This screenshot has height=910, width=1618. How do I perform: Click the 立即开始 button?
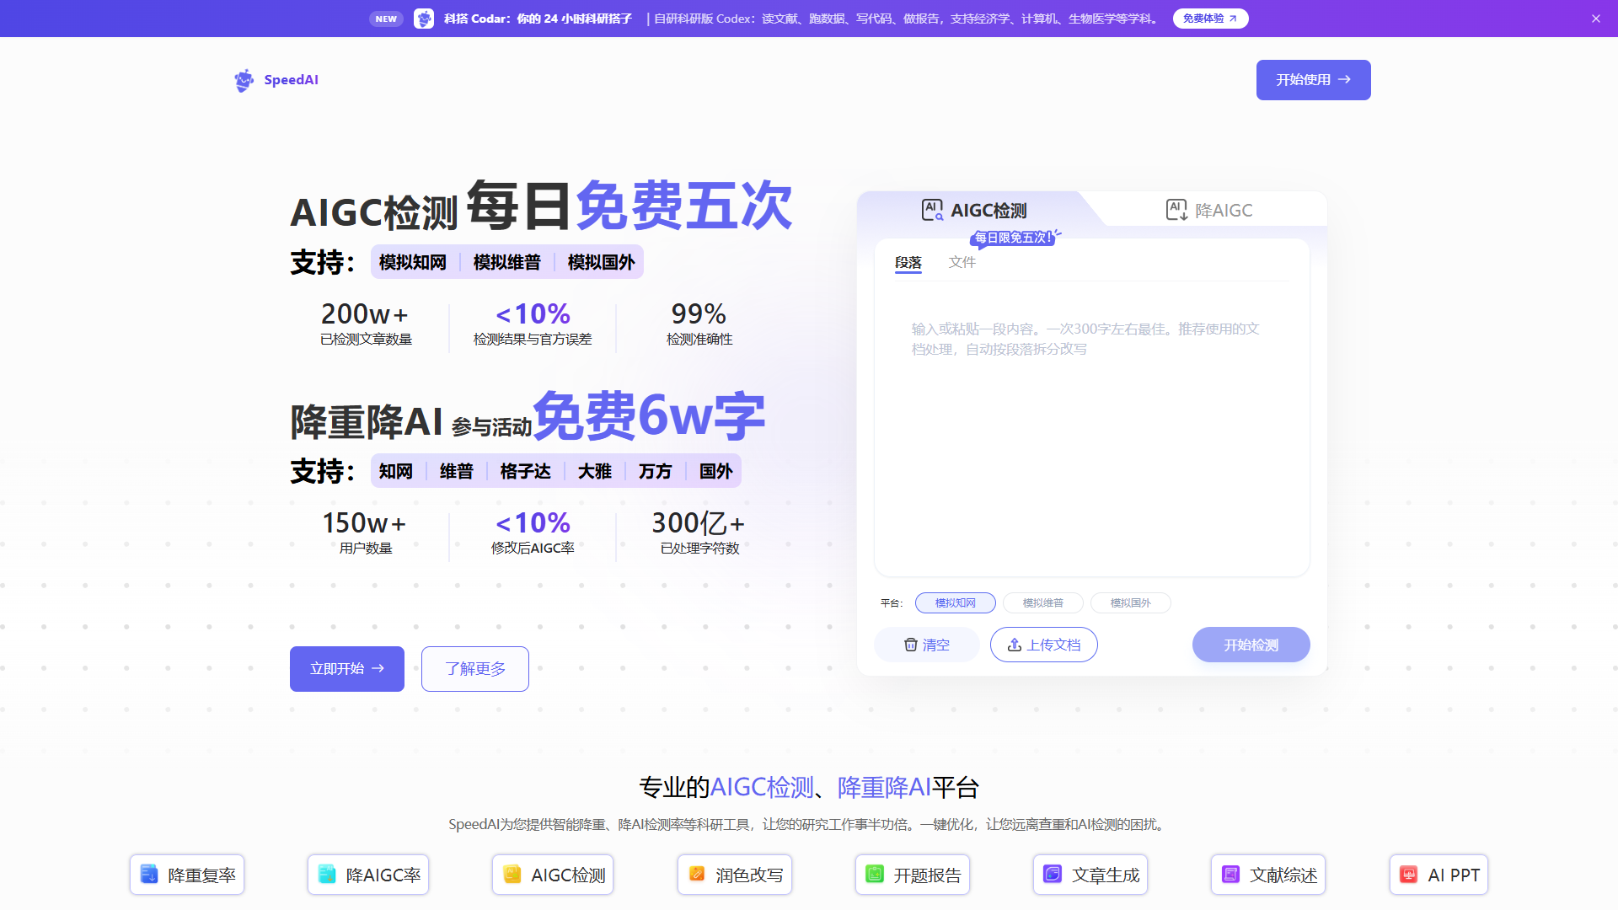pyautogui.click(x=347, y=669)
